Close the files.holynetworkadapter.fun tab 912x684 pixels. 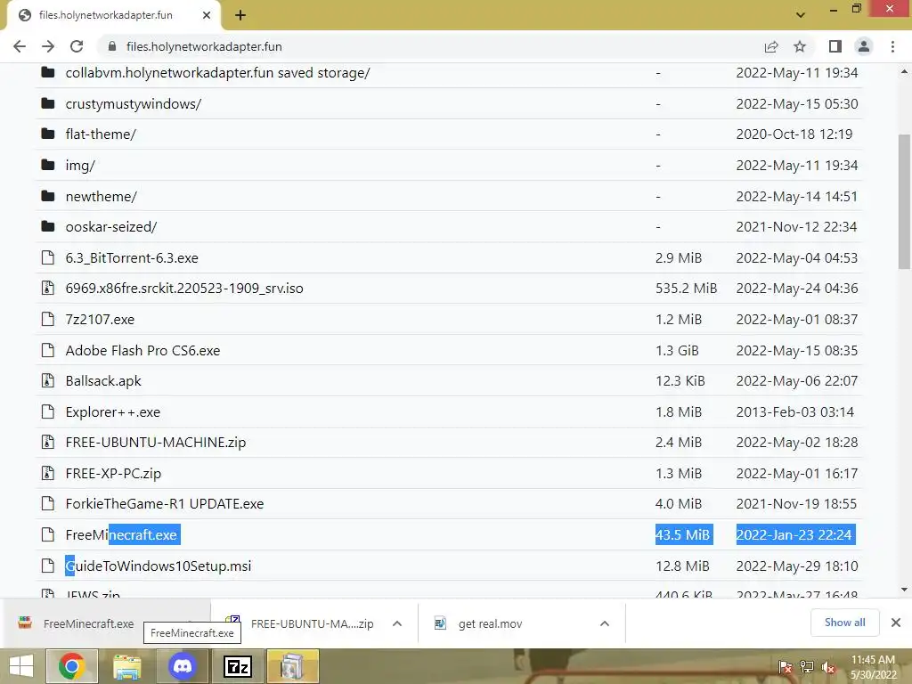point(207,15)
